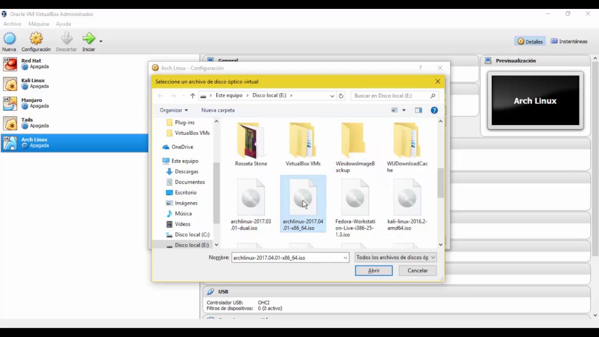Refresh the Disco local (E:) folder
Image resolution: width=599 pixels, height=337 pixels.
click(341, 95)
